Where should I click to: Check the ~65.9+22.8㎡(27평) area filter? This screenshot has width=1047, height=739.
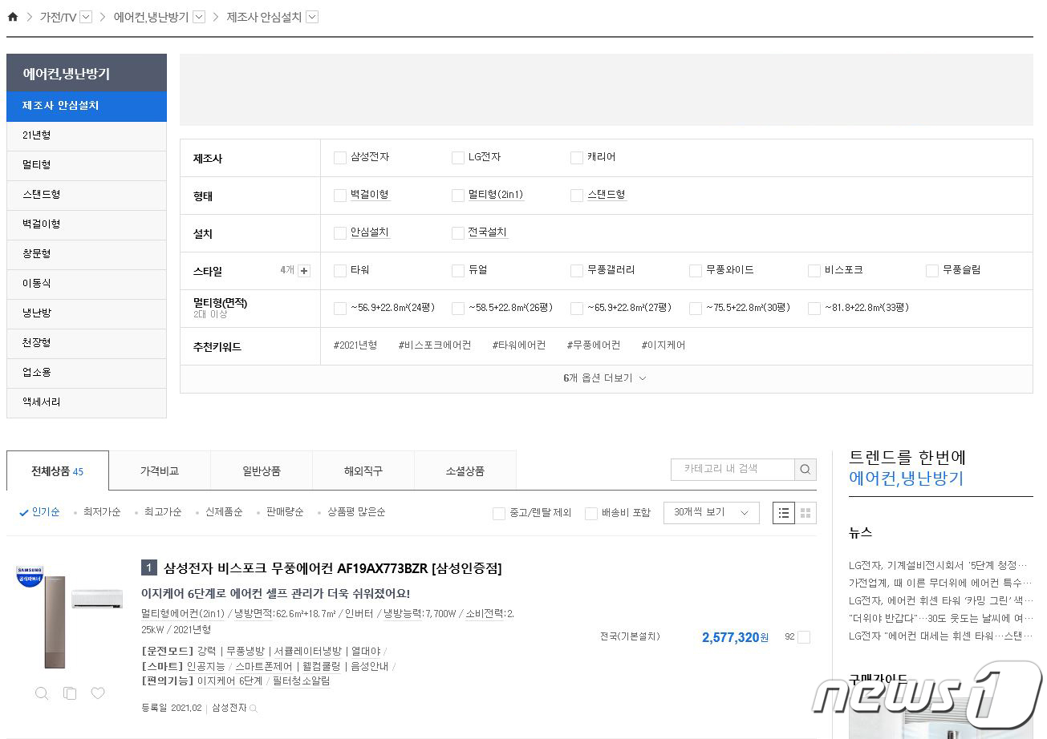(577, 309)
